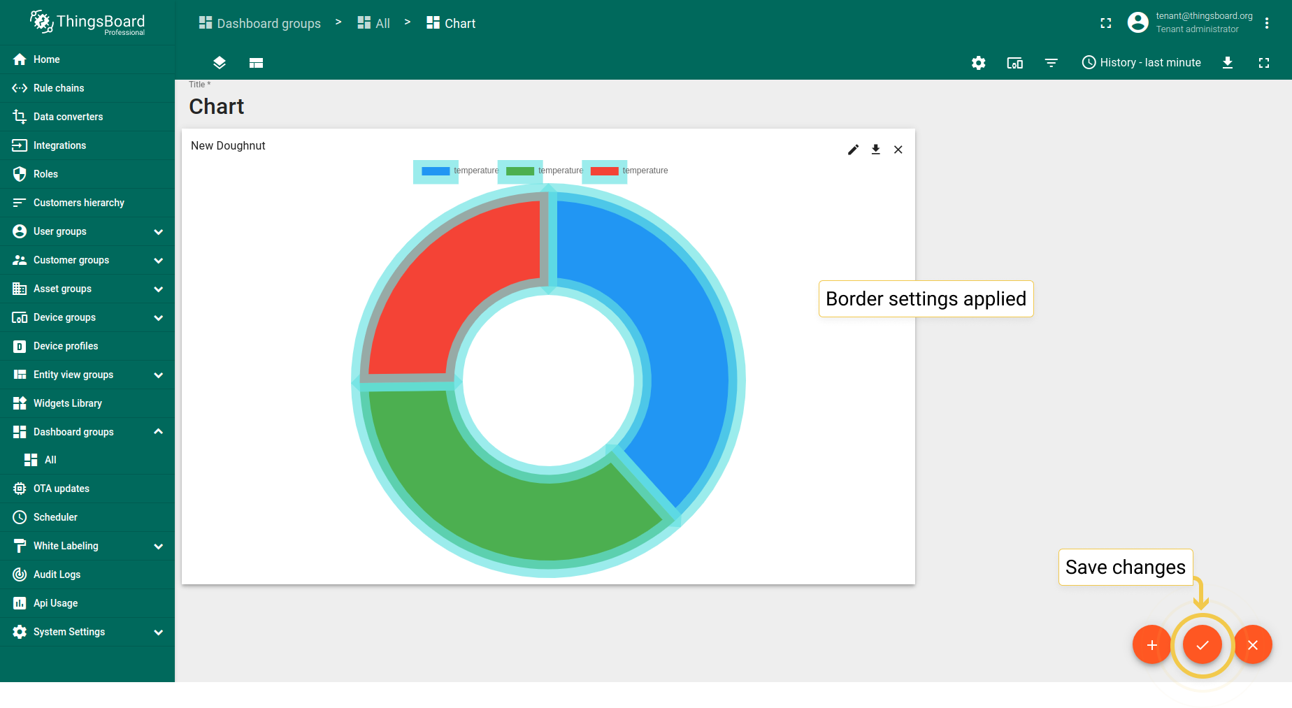Go to Data converters

[87, 117]
